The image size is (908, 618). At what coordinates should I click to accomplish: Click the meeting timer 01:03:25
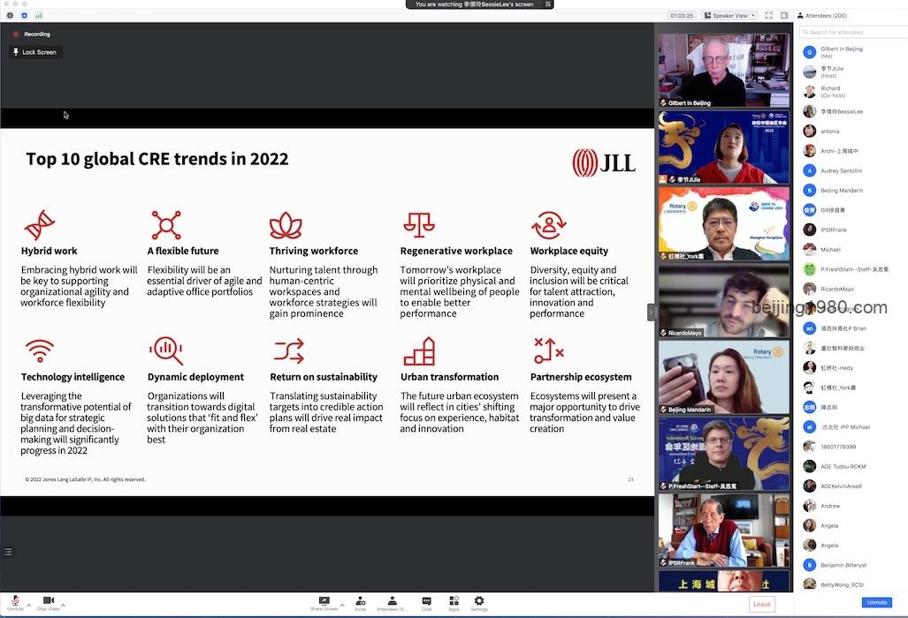[x=682, y=16]
